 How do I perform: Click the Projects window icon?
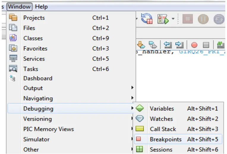click(x=13, y=18)
